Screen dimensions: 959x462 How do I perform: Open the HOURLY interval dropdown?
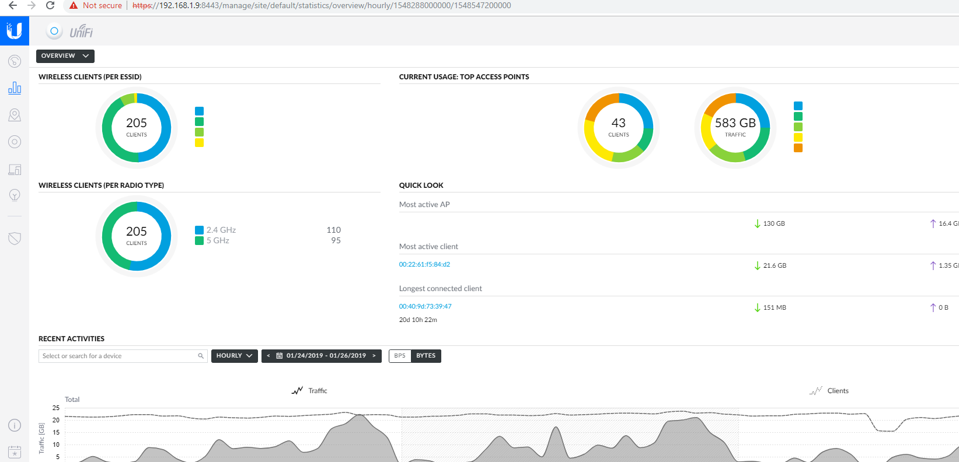point(234,356)
